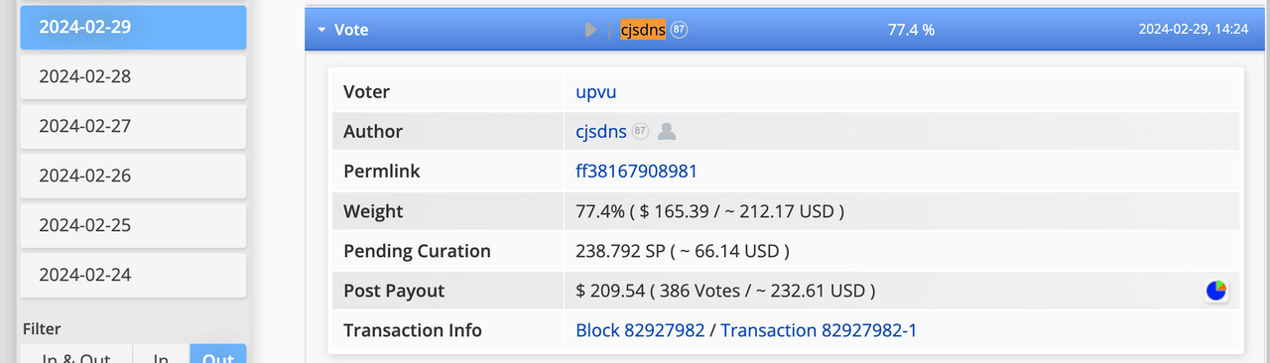Open Transaction 82927982-1 link

[x=819, y=329]
